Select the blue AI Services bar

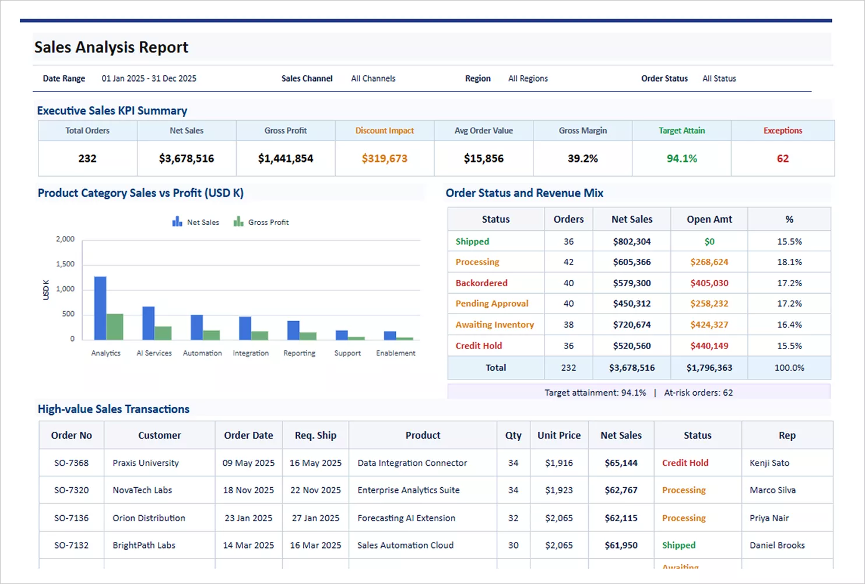149,323
